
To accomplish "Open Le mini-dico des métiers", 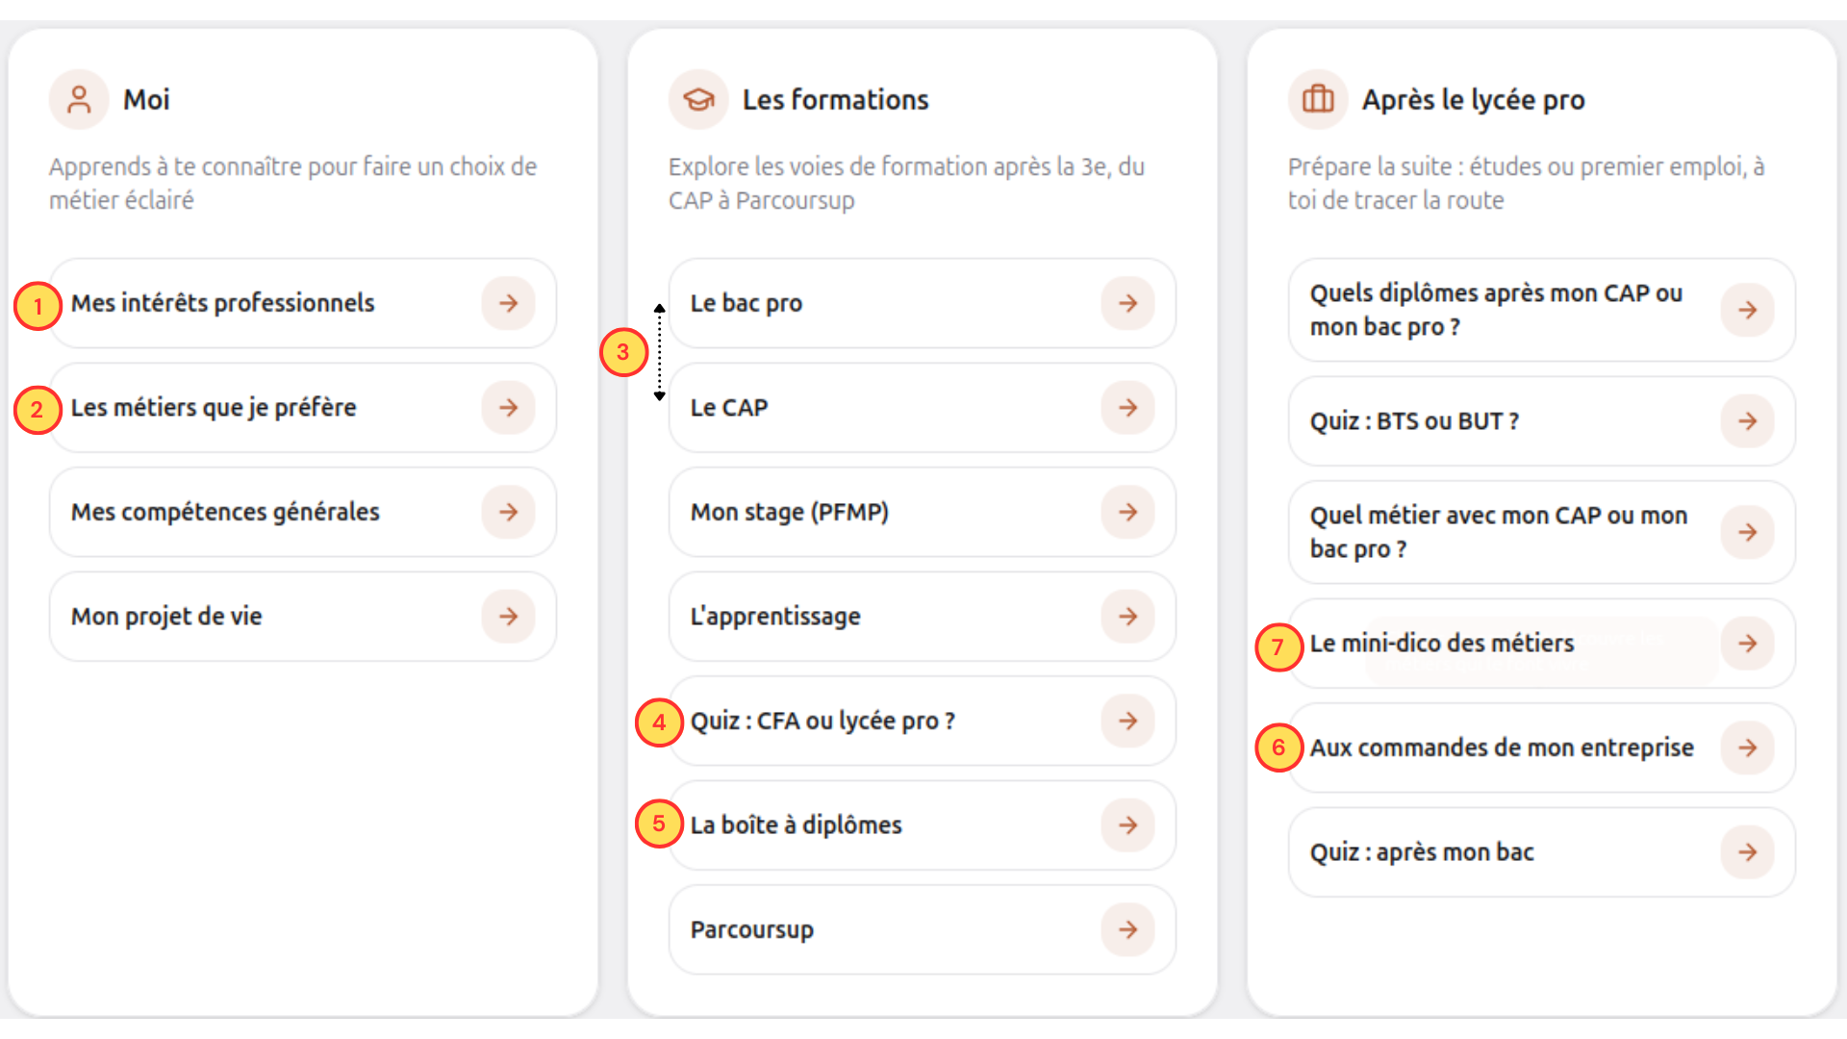I will 1542,644.
